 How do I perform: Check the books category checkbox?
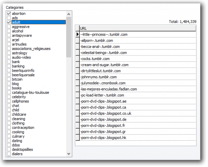coord(9,88)
